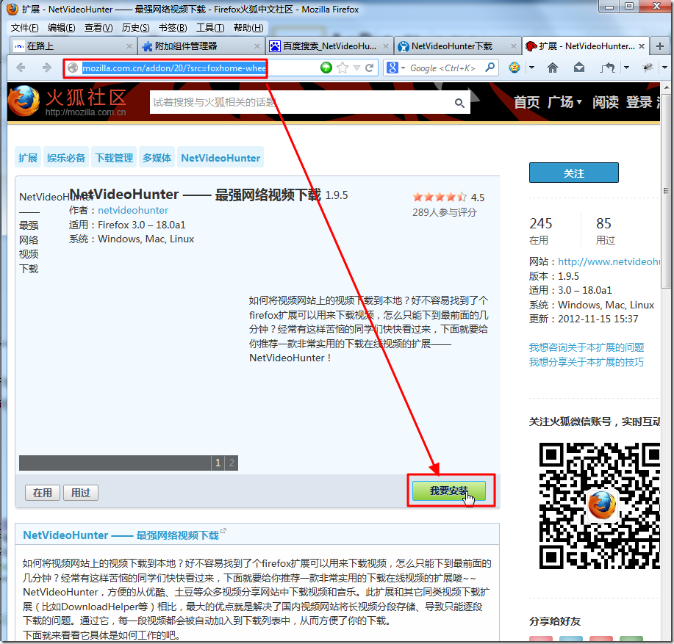The image size is (674, 644).
Task: Click the green go arrow in address bar
Action: (x=326, y=68)
